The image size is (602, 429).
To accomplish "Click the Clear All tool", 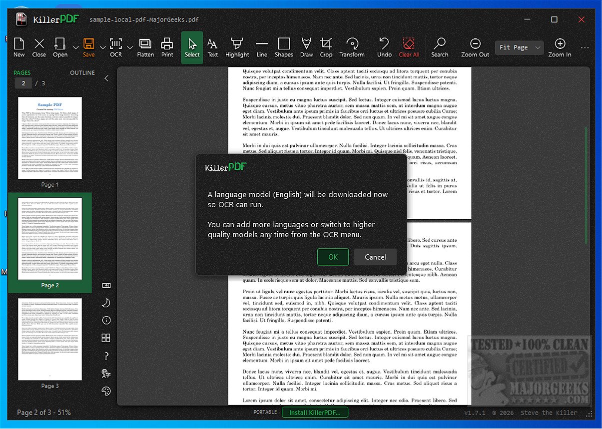I will [x=409, y=47].
